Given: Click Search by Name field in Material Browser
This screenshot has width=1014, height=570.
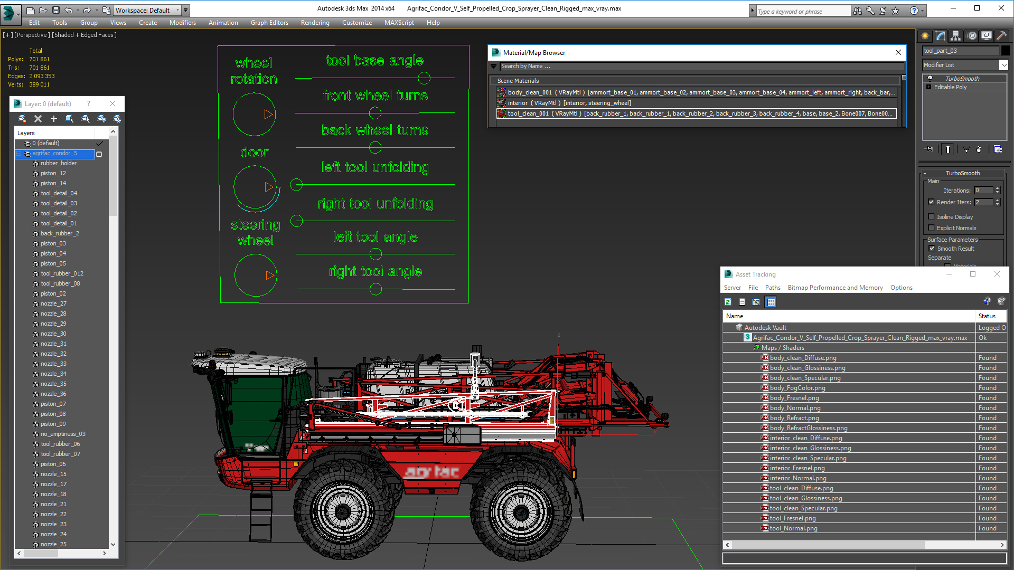Looking at the screenshot, I should pos(701,66).
